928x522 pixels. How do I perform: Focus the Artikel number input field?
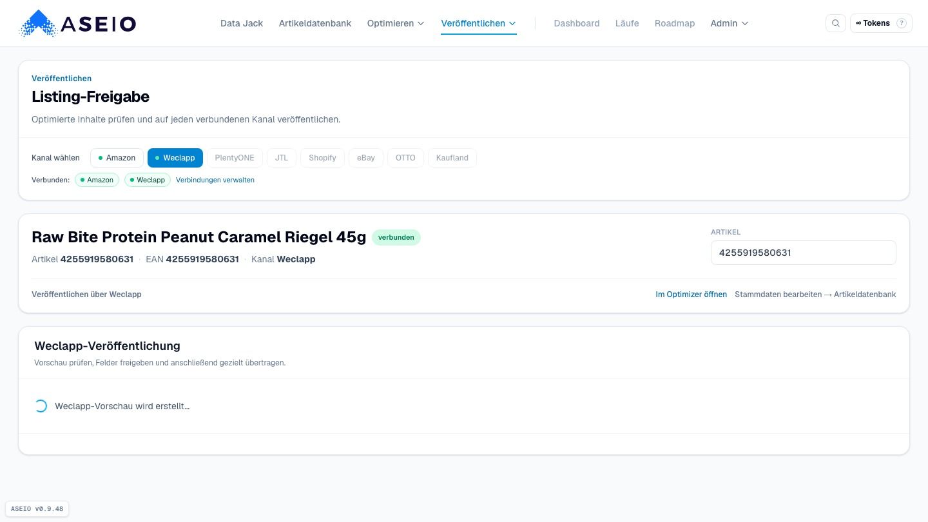(x=804, y=253)
